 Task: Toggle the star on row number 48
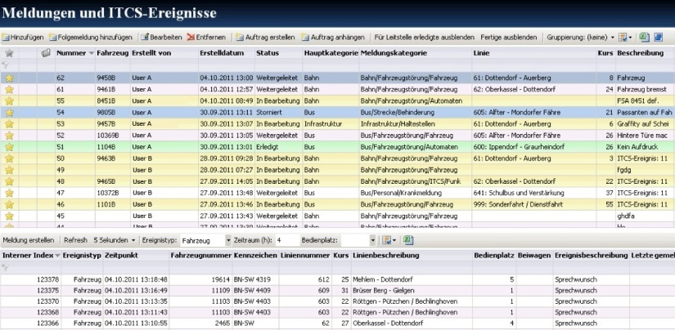point(9,181)
